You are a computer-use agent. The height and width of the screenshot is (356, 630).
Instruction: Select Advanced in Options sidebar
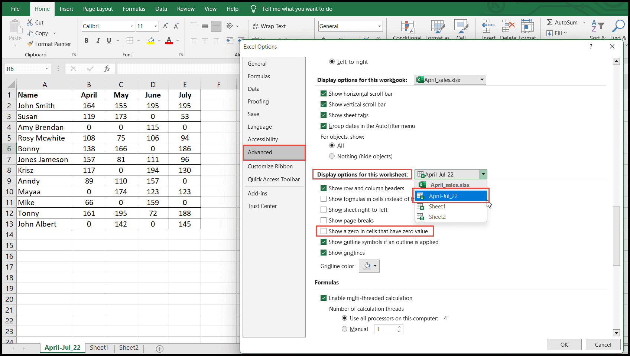274,152
